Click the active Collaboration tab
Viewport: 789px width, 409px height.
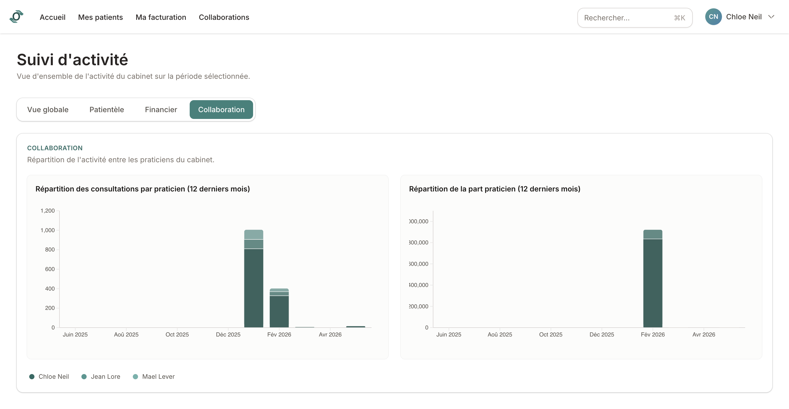pos(221,110)
